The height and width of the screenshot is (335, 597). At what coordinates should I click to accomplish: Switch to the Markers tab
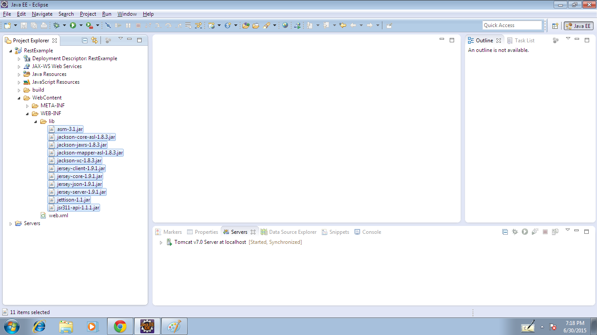[168, 232]
